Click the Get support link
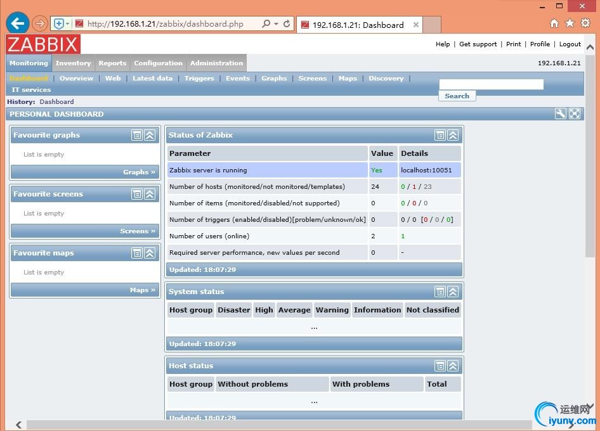 pos(478,44)
